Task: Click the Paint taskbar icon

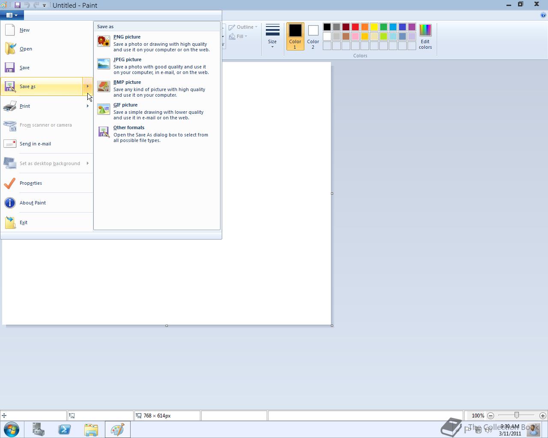Action: click(x=117, y=429)
